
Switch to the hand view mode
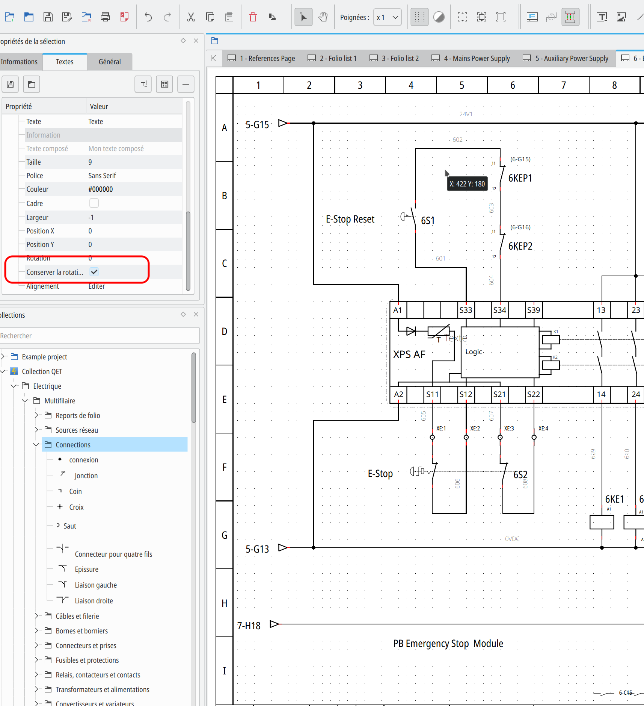[x=323, y=17]
